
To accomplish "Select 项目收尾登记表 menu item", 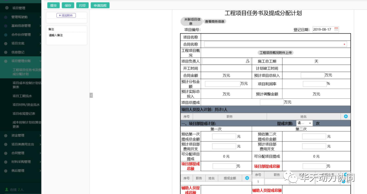I will pyautogui.click(x=24, y=114).
